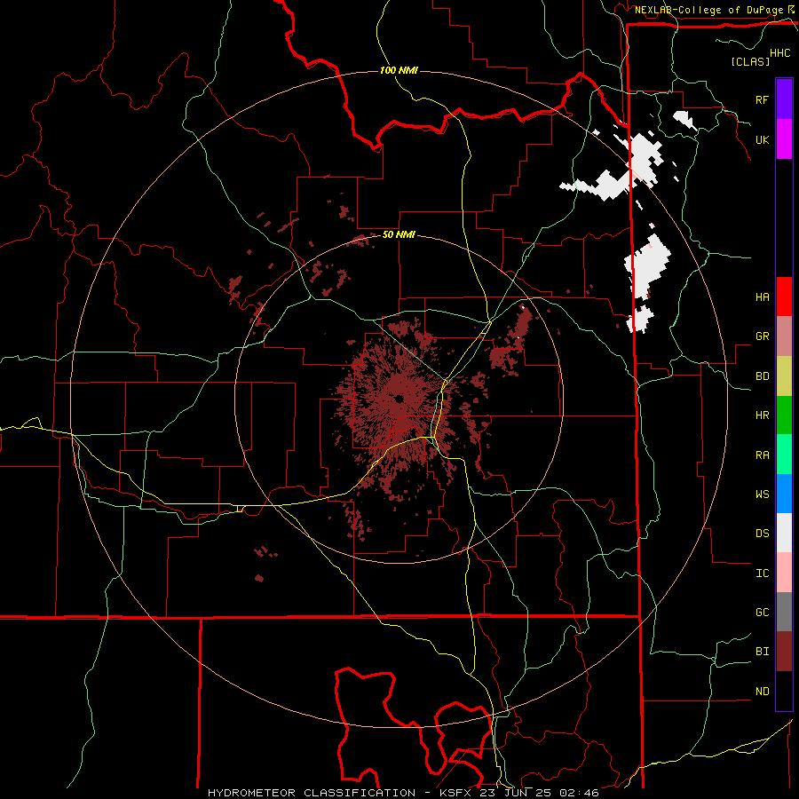The image size is (799, 799).
Task: Click the HR green legend swatch
Action: coord(784,415)
